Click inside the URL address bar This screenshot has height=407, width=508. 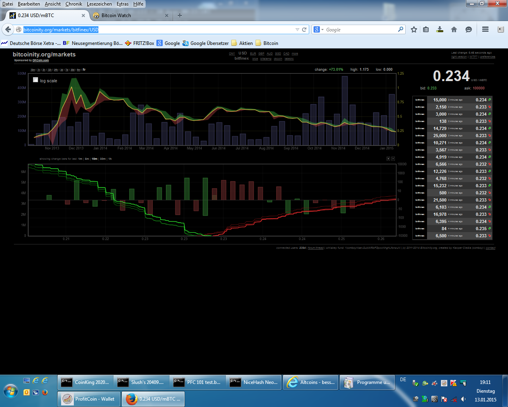(x=159, y=29)
